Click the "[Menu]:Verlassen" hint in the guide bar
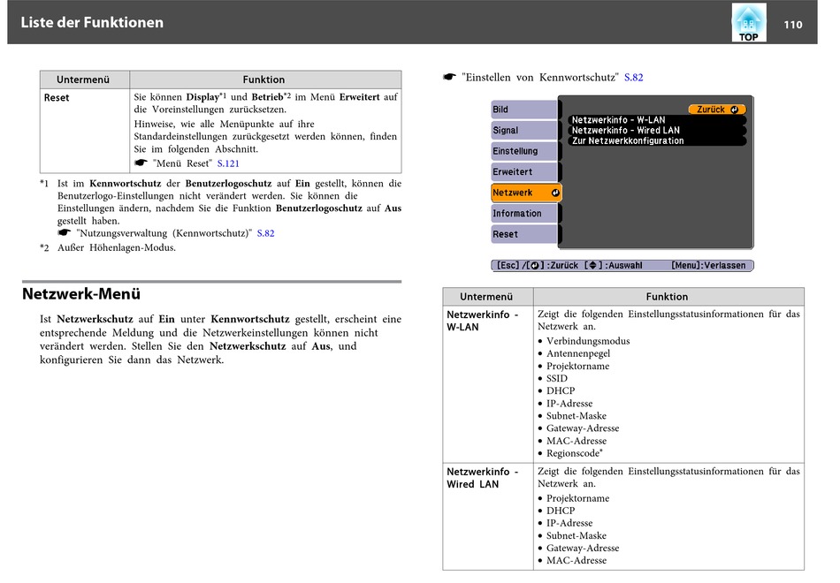 [x=708, y=266]
